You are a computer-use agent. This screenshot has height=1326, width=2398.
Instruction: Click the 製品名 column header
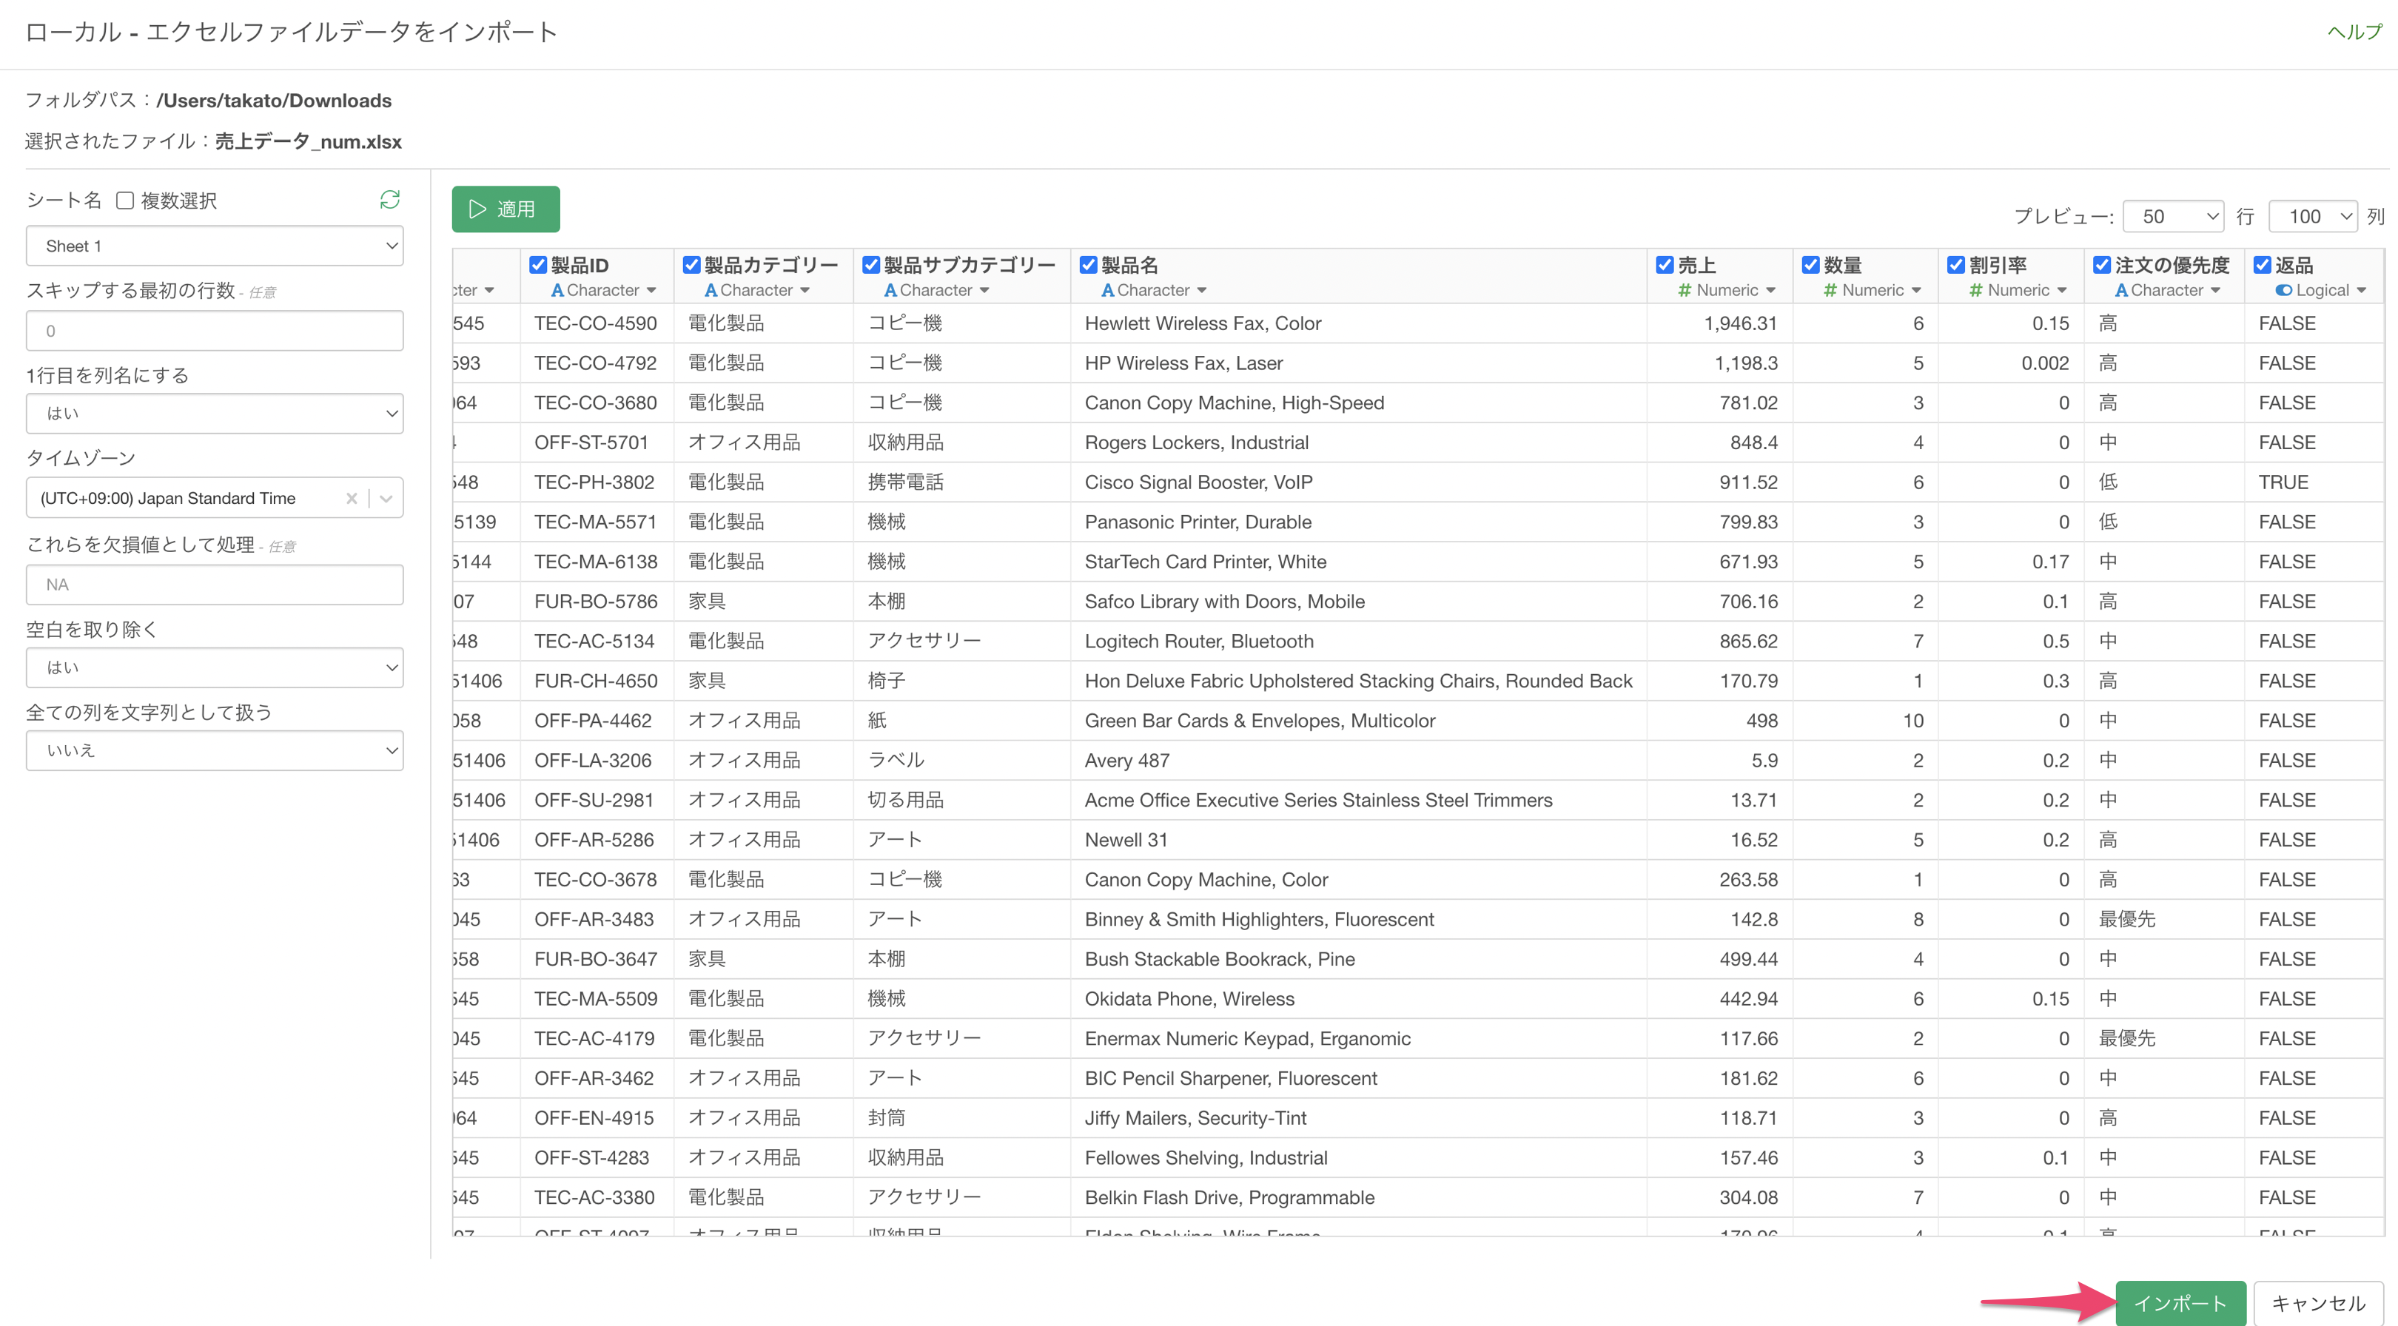(x=1129, y=265)
